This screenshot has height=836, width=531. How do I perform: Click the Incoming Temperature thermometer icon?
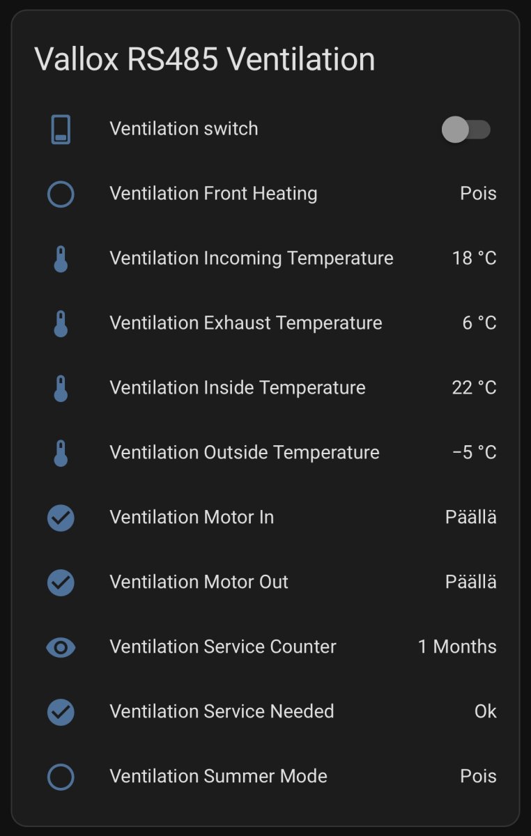point(61,258)
